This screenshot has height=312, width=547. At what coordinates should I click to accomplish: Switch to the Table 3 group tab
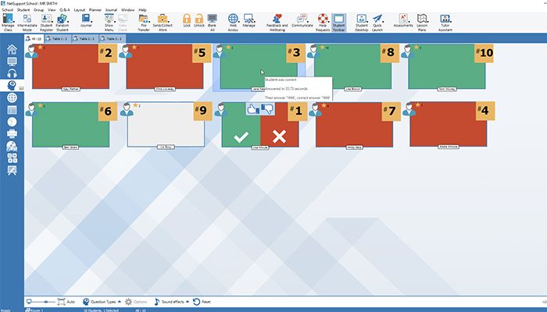112,39
